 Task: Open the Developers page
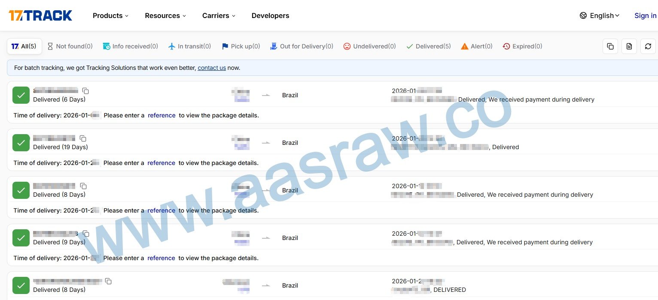270,15
